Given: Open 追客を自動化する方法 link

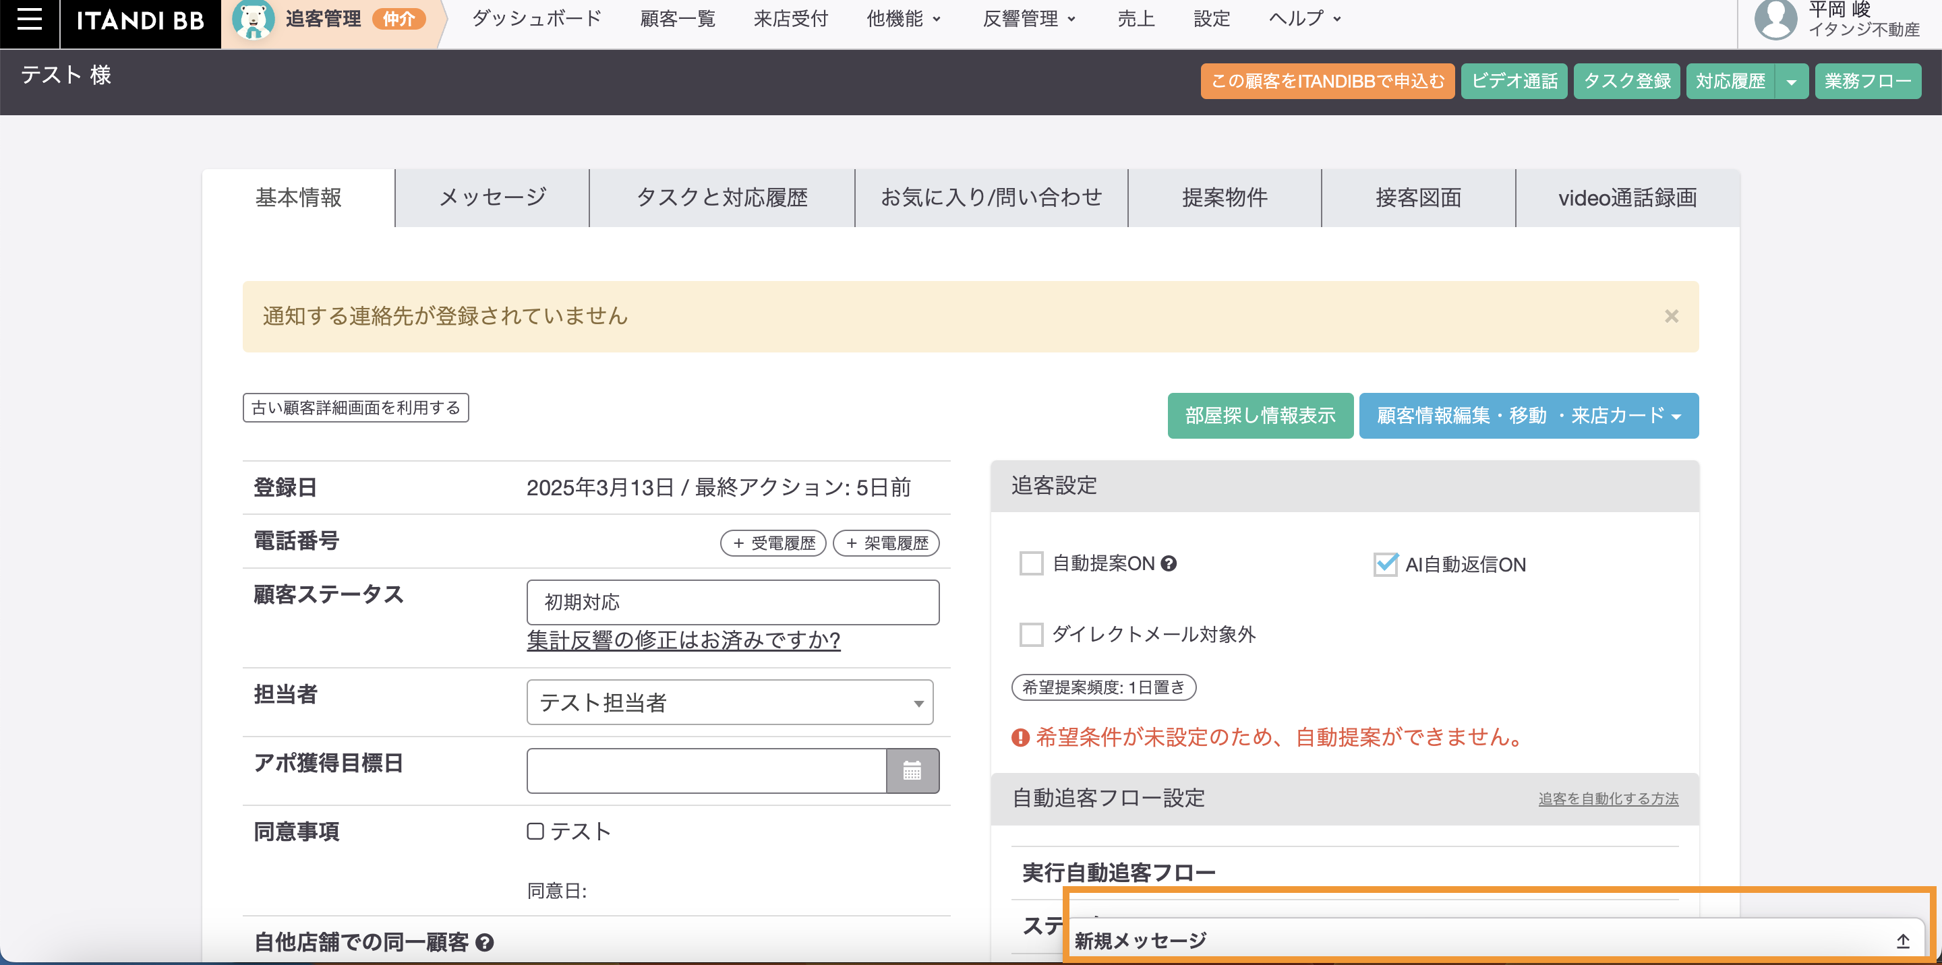Looking at the screenshot, I should click(1608, 799).
